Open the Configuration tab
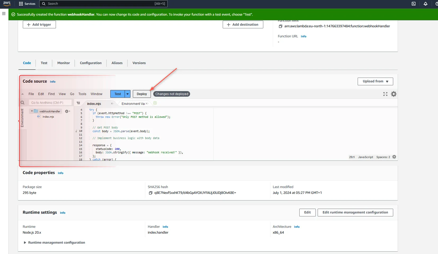This screenshot has height=254, width=438. point(91,63)
